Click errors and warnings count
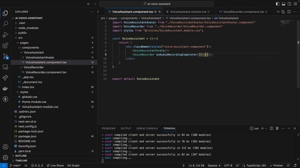This screenshot has height=168, width=300. pyautogui.click(x=37, y=166)
